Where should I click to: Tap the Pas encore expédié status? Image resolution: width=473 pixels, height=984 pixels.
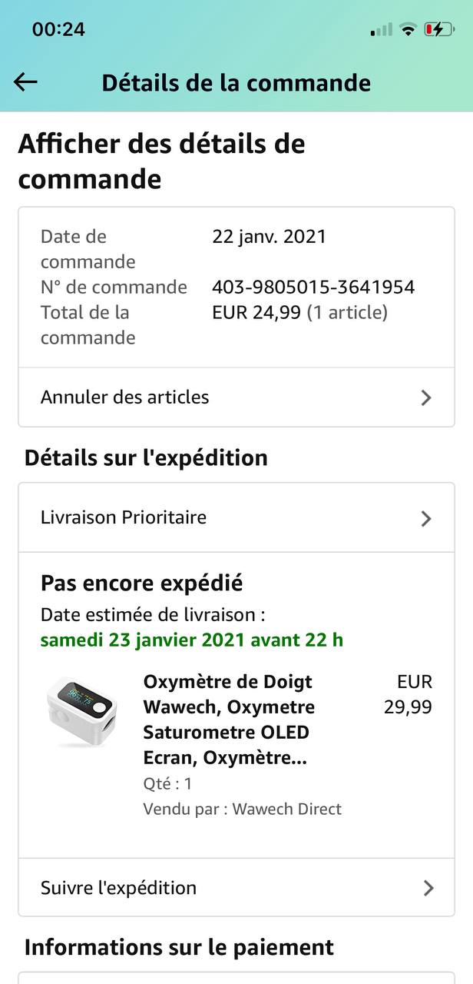pyautogui.click(x=141, y=583)
